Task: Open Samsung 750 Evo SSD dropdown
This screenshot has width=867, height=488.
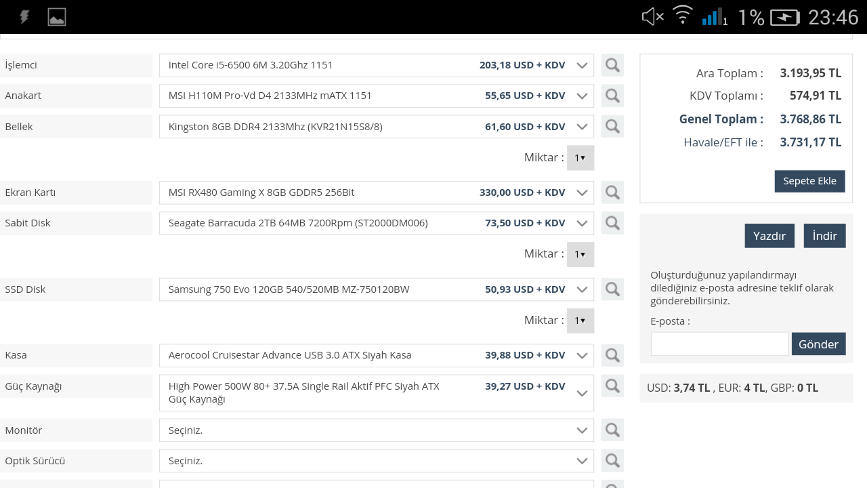Action: [x=377, y=289]
